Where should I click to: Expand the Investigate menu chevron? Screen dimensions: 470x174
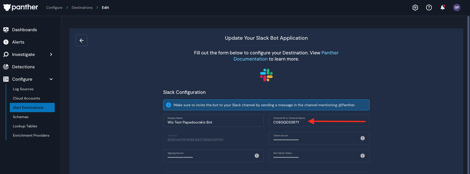click(x=51, y=54)
